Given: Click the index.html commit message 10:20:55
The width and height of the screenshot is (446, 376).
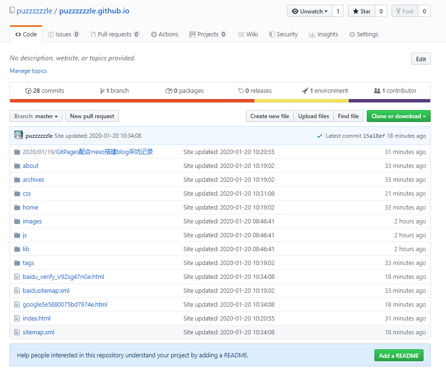Looking at the screenshot, I should pos(229,319).
